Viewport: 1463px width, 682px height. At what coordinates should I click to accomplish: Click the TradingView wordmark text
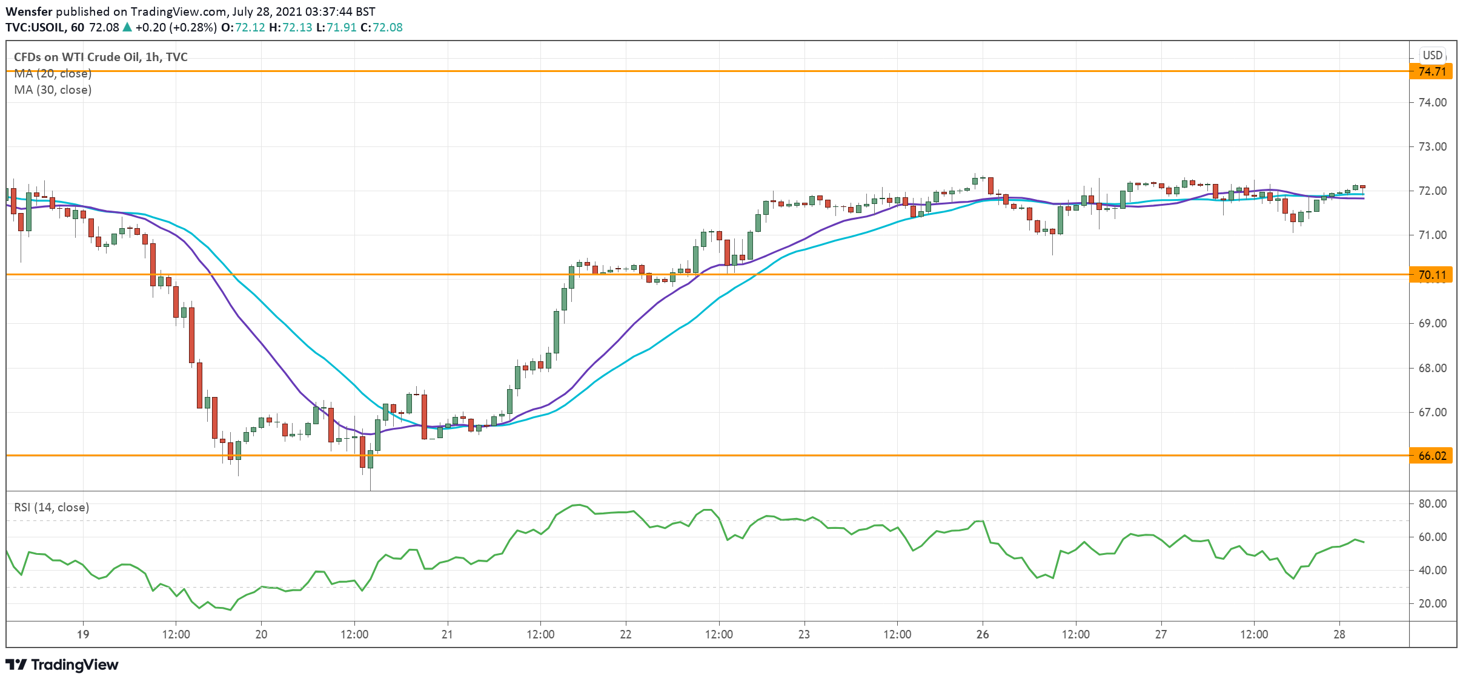pos(75,664)
